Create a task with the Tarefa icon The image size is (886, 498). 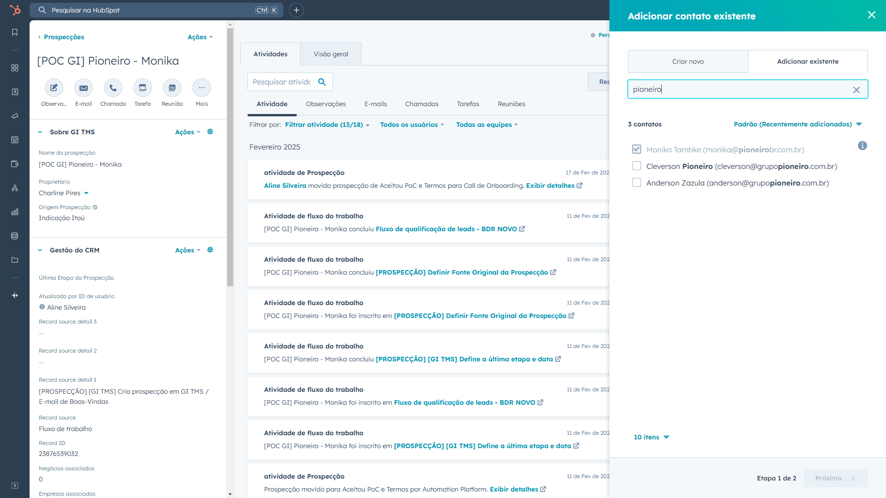(143, 88)
